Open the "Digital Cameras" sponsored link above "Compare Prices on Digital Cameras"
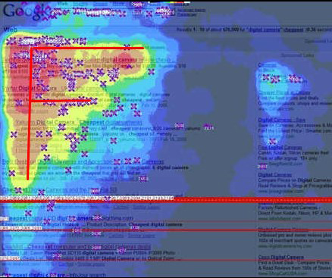 click(275, 175)
